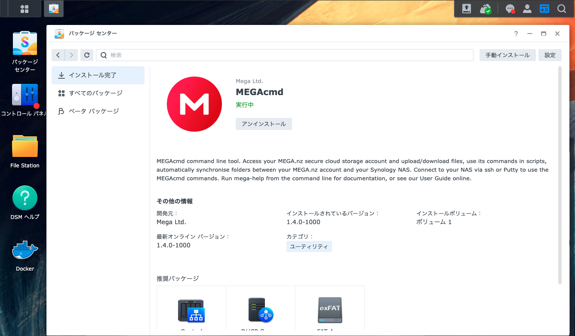Open Package Center help via the question mark
This screenshot has width=575, height=336.
(x=516, y=33)
